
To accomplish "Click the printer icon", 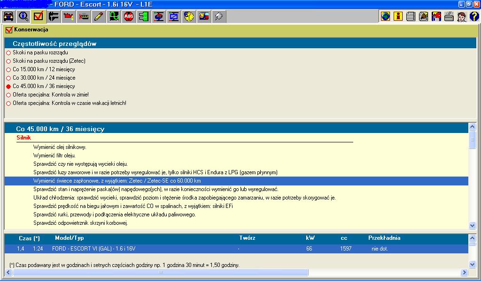I will [449, 17].
